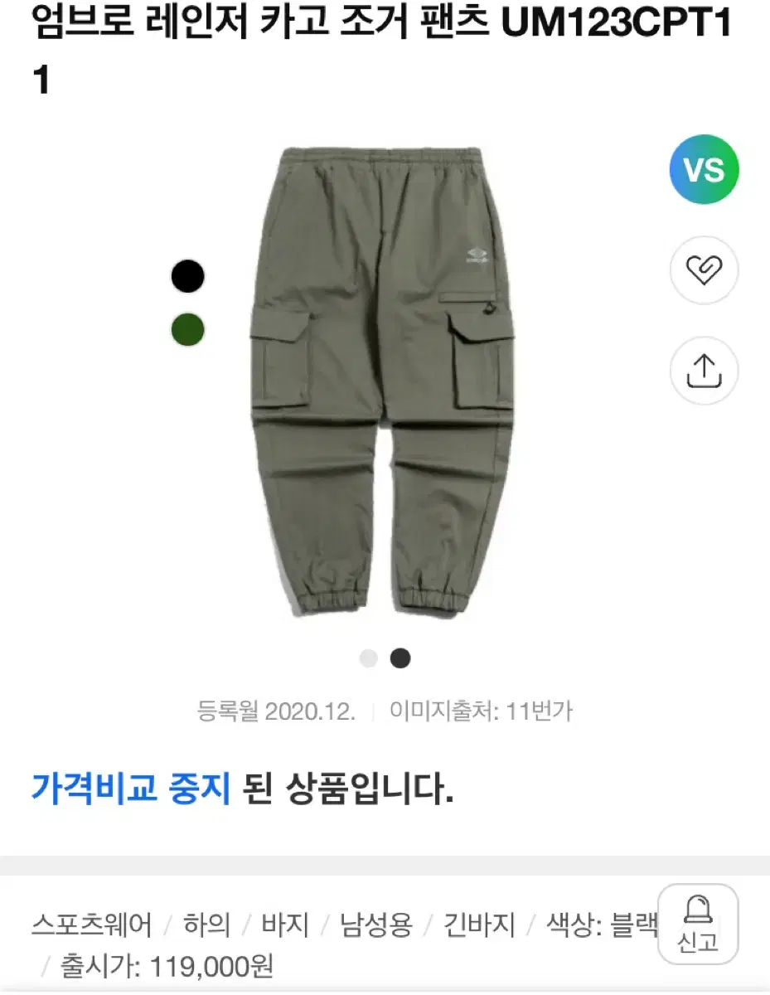Tap the heart wishlist icon

point(704,270)
